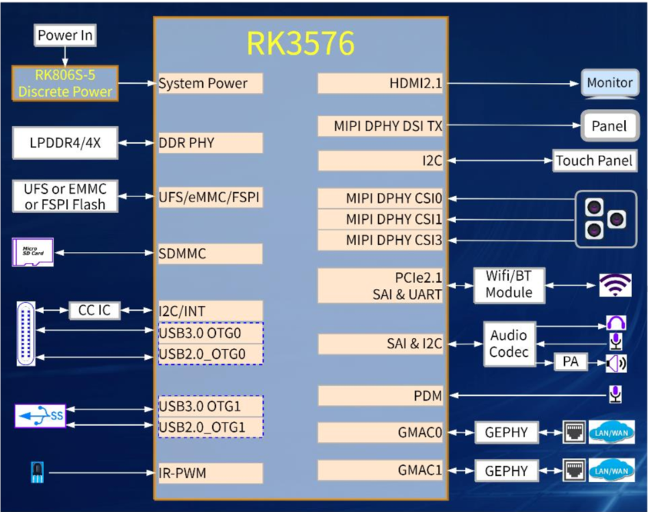Select the GEPHY block connected to GMAC0
This screenshot has width=648, height=512.
507,432
